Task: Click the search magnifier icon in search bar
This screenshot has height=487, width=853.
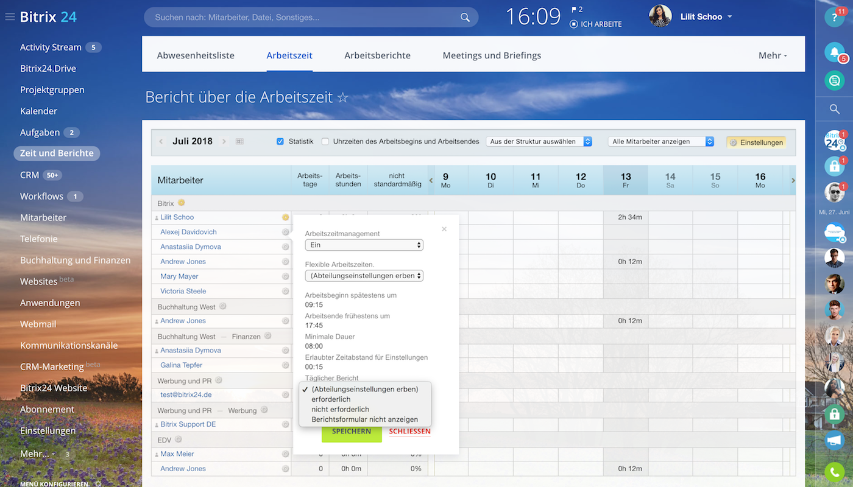Action: coord(465,18)
